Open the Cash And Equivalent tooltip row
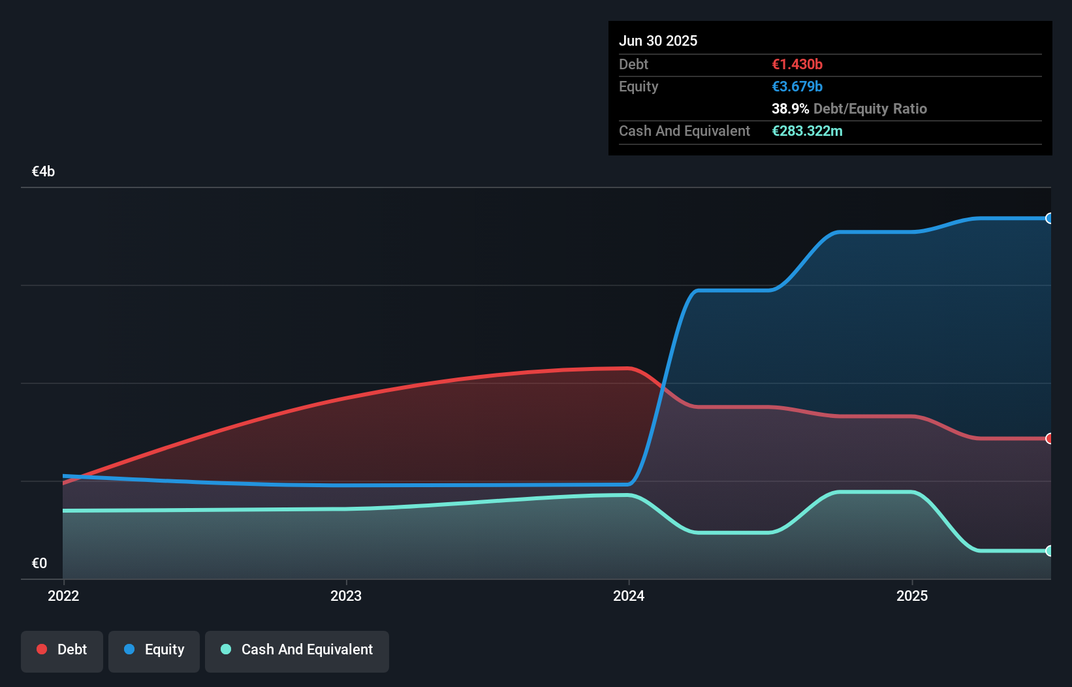This screenshot has height=687, width=1072. coord(684,131)
